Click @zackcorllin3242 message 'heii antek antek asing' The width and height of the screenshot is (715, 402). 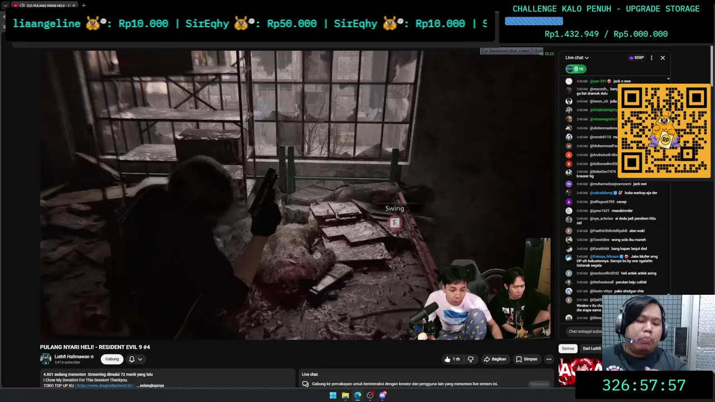coord(639,273)
